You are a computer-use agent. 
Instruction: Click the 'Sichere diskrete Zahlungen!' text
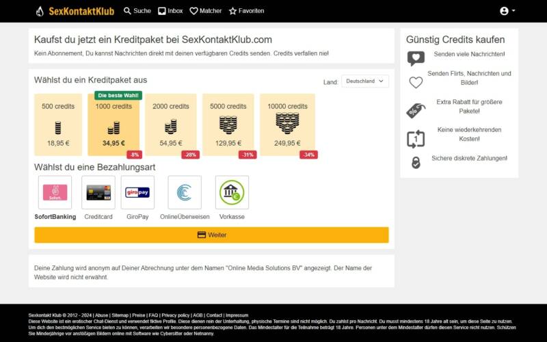[469, 159]
